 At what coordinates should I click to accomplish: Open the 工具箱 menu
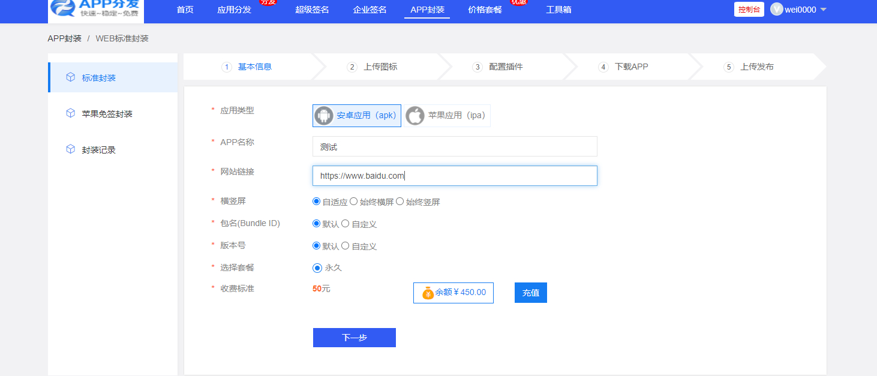click(x=558, y=10)
